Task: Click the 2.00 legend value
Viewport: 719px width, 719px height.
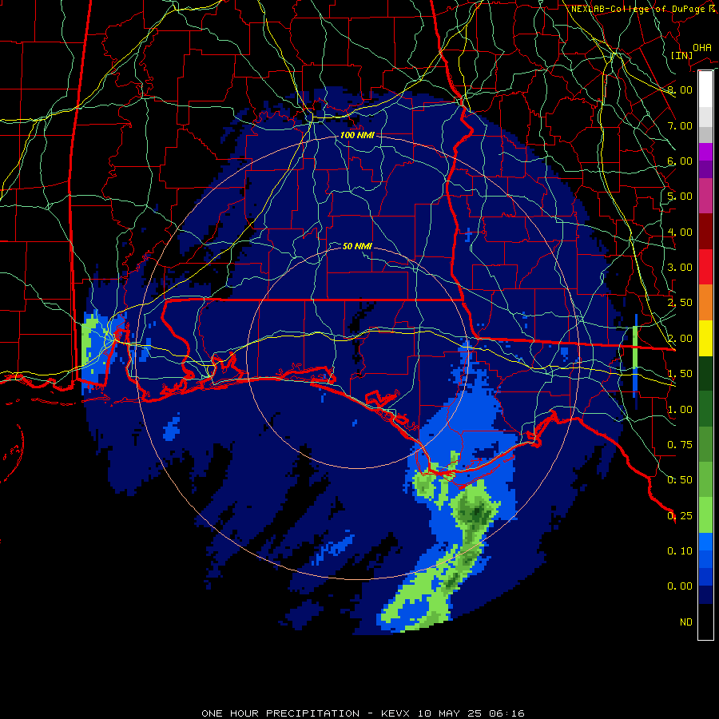Action: 680,339
